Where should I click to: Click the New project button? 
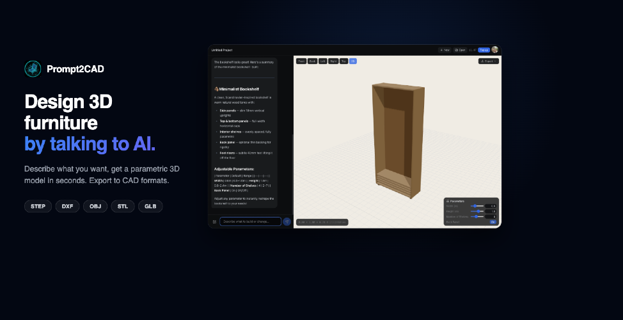[x=445, y=50]
